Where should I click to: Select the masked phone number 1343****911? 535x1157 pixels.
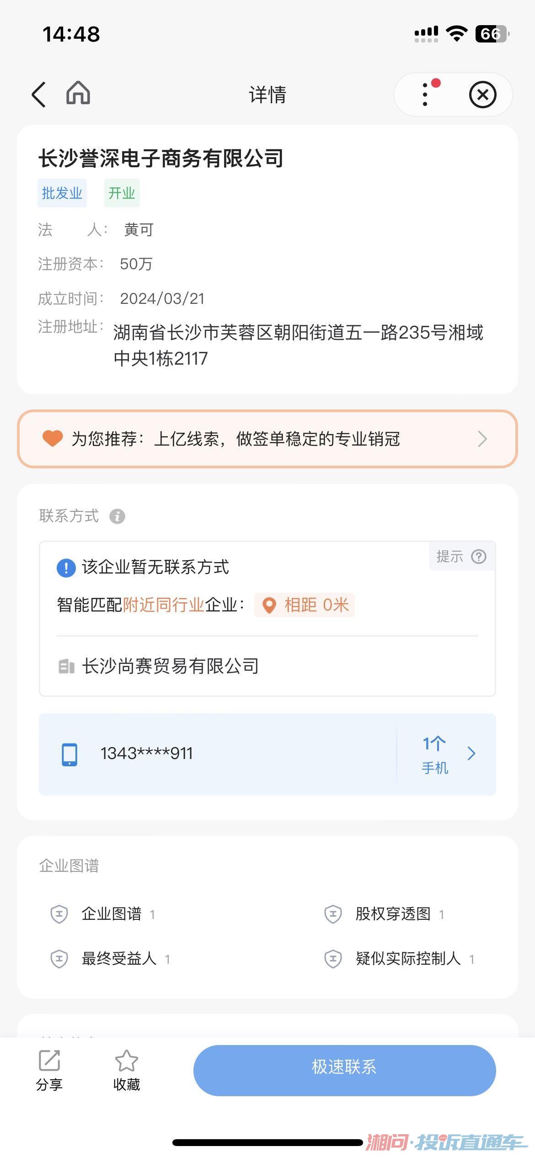[147, 754]
